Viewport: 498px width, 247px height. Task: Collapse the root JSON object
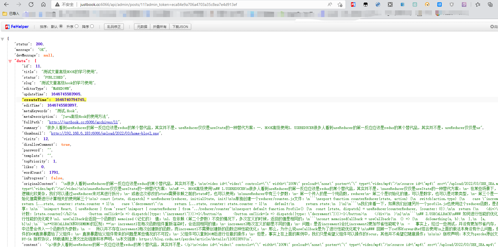(3, 39)
